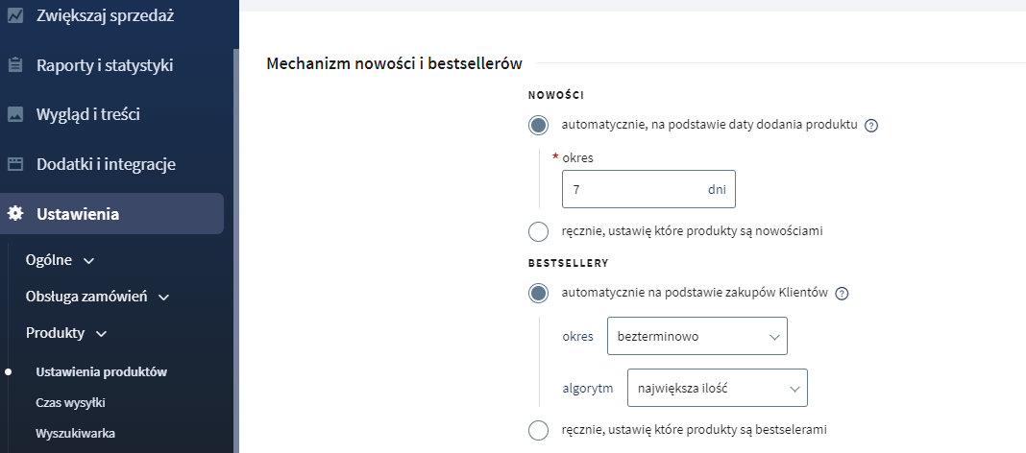Open the Wyszukiwarka settings page
The width and height of the screenshot is (1026, 453).
(75, 434)
